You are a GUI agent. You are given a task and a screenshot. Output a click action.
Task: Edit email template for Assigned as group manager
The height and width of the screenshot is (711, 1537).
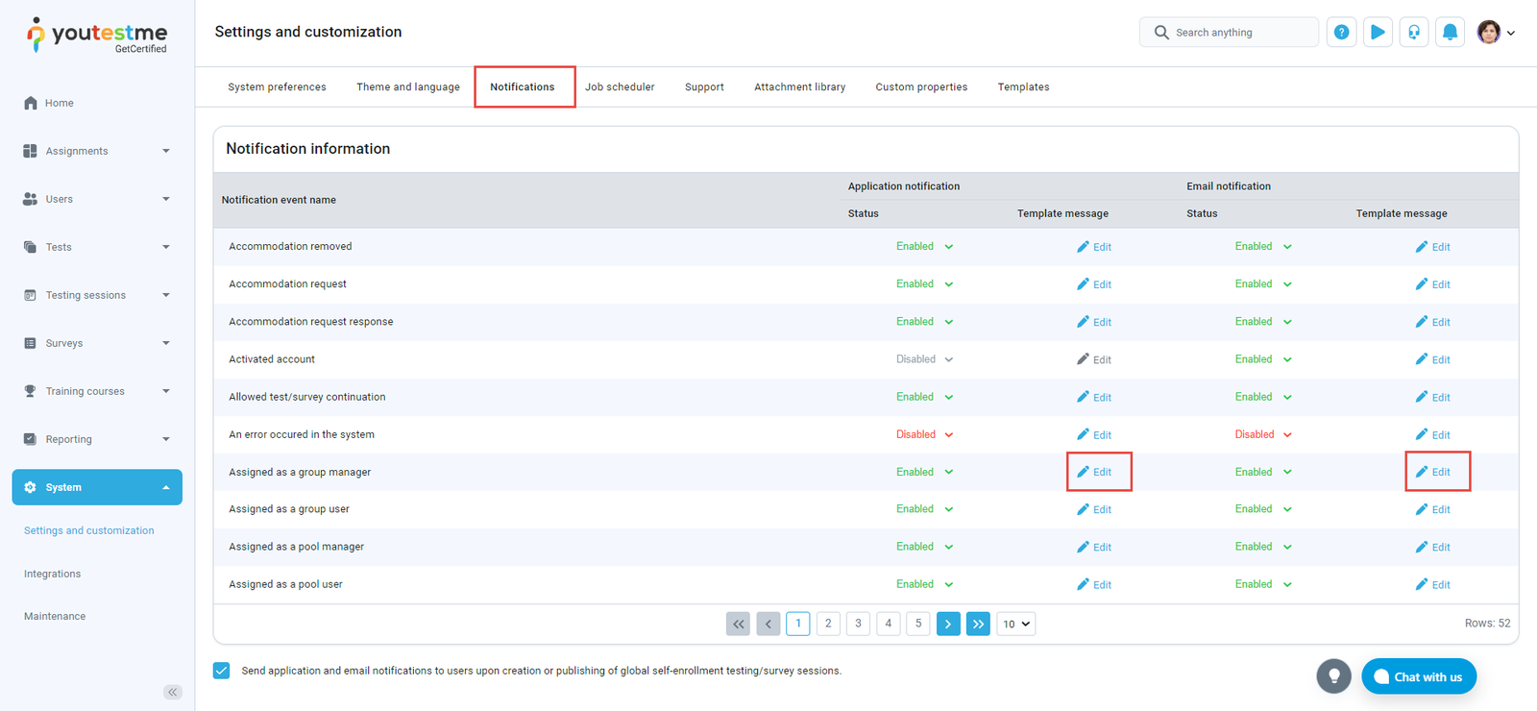coord(1433,472)
